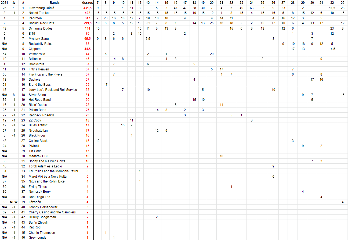Click the 14,5 value in Clippers row
The height and width of the screenshot is (240, 348).
332,49
